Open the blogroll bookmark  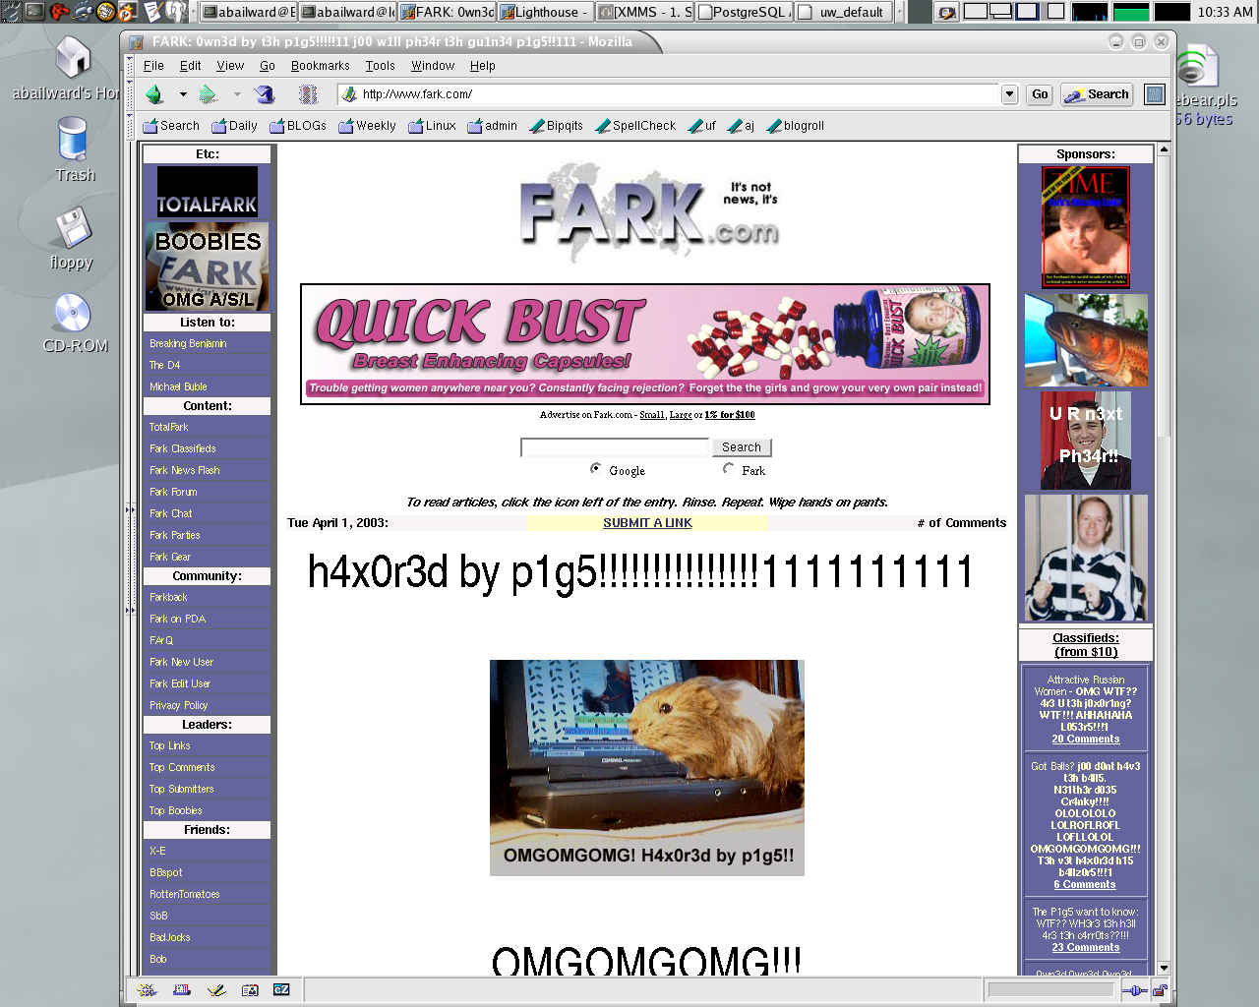795,126
